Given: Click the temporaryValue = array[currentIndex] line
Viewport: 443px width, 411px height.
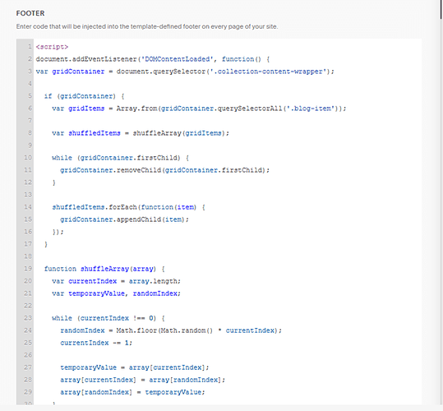Looking at the screenshot, I should (x=135, y=367).
